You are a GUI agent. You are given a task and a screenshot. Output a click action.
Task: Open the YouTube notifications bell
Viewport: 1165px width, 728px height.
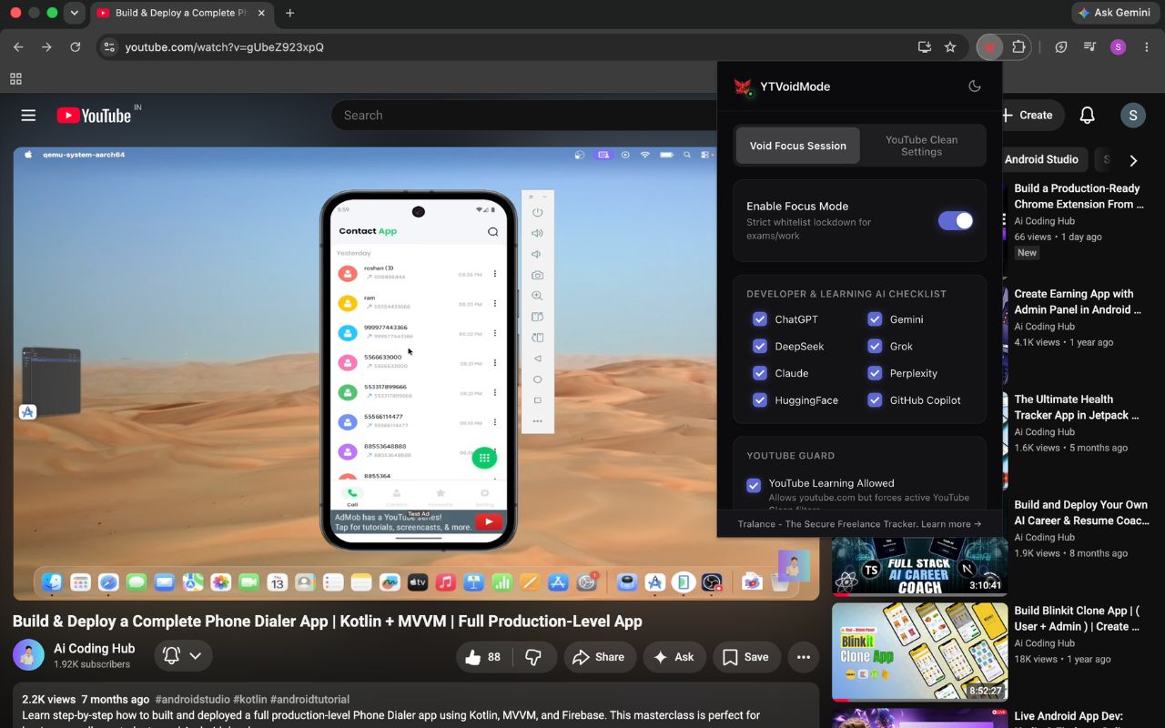pyautogui.click(x=1087, y=116)
